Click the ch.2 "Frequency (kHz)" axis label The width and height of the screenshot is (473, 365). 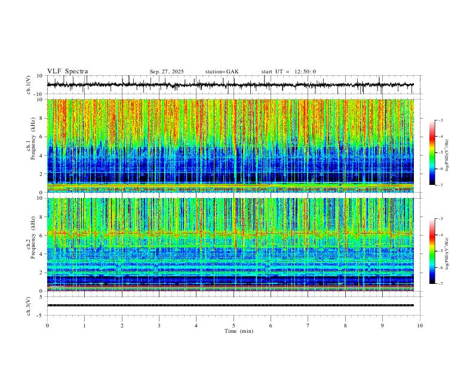(33, 237)
